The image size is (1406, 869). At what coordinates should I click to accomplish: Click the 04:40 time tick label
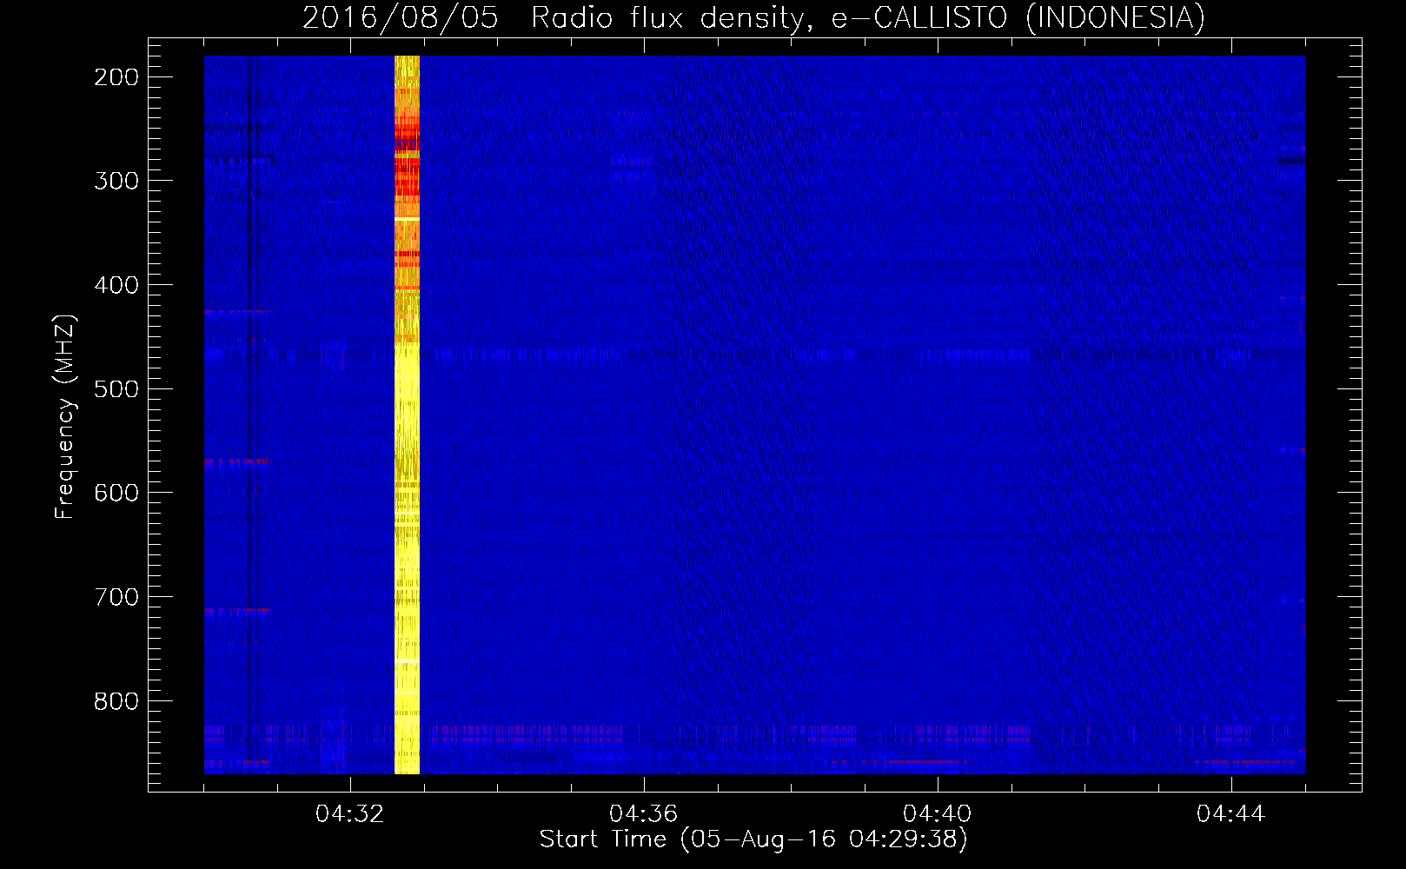[x=938, y=814]
